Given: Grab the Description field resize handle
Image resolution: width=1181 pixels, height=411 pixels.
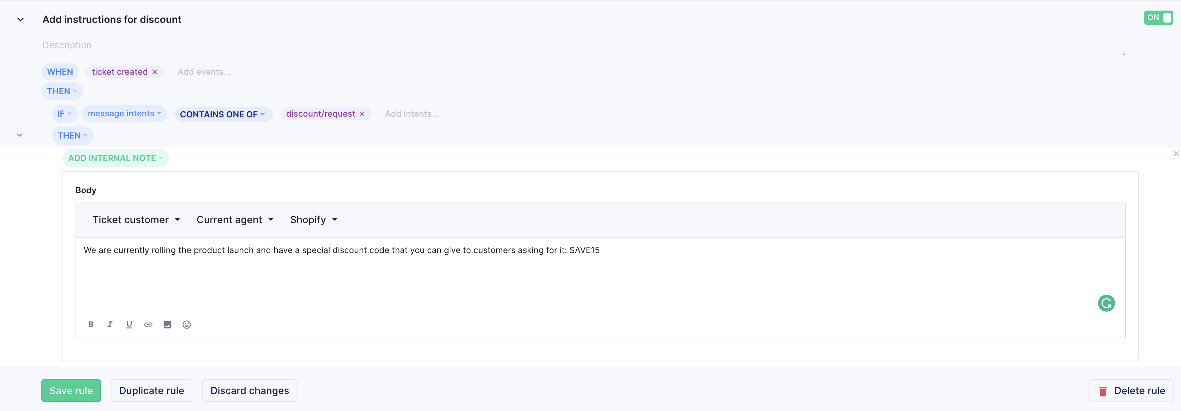Looking at the screenshot, I should point(1123,54).
